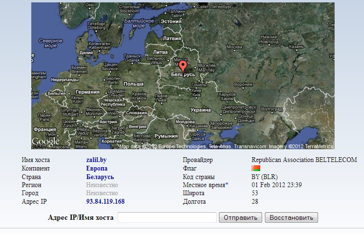
Task: Click the Франция label on the map
Action: click(x=45, y=129)
